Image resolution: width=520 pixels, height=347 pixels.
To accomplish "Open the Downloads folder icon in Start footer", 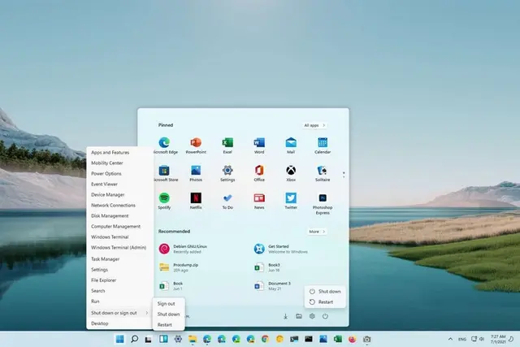I will 285,316.
